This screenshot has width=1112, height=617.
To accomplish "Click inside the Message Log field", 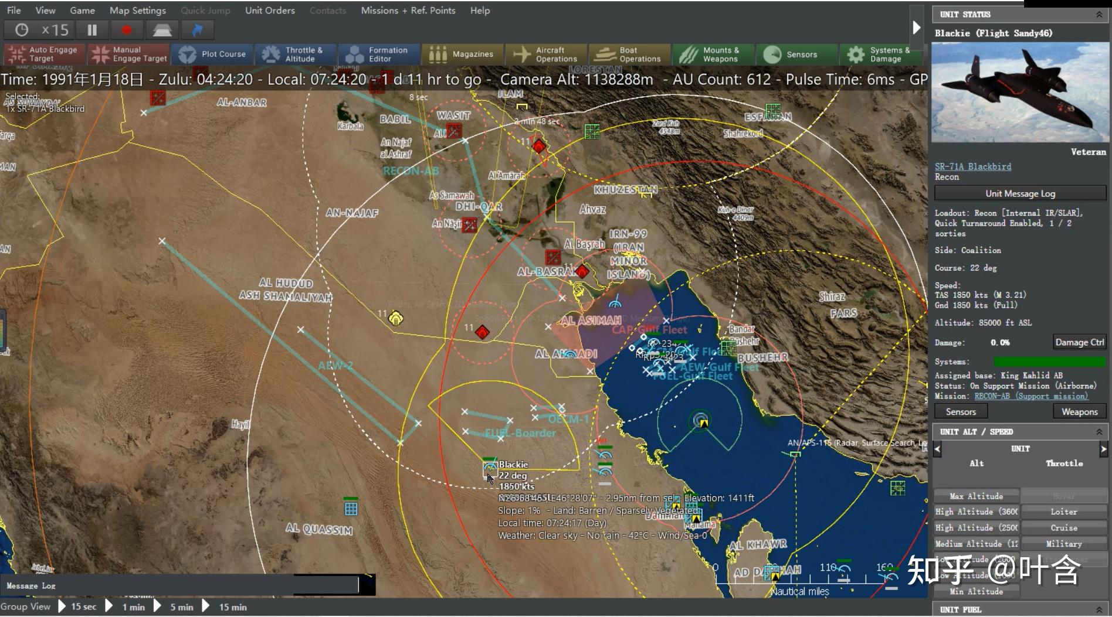I will pos(176,584).
